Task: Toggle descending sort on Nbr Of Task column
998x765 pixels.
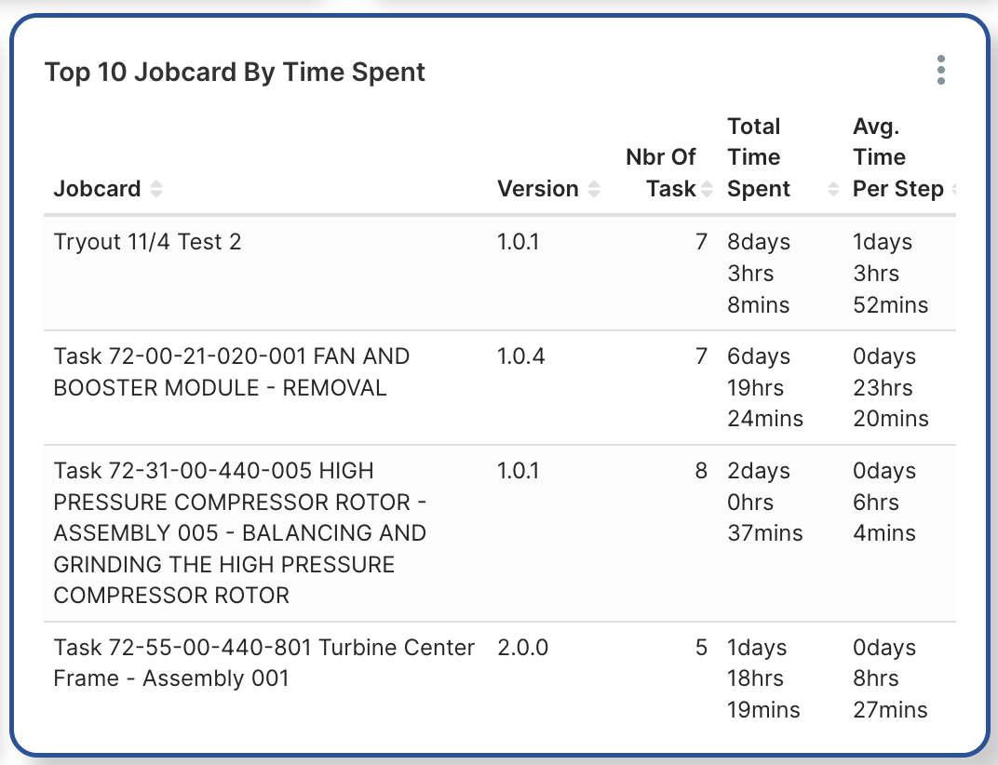Action: [706, 194]
